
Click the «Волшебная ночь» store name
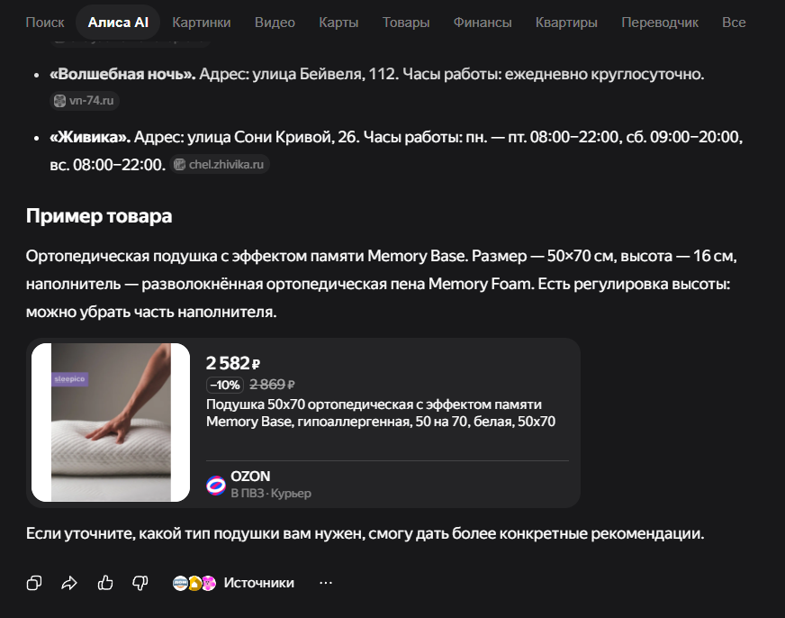pyautogui.click(x=122, y=74)
